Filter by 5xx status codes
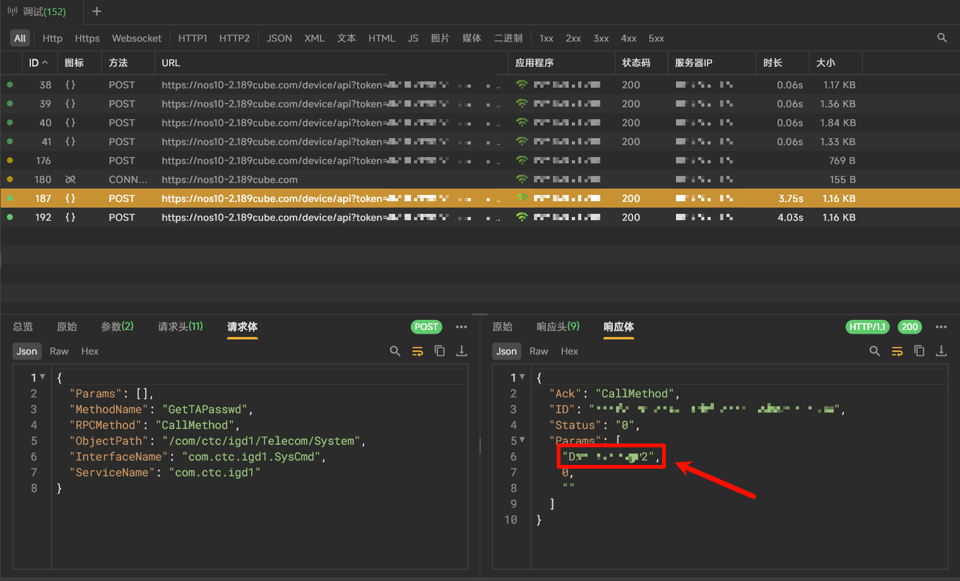This screenshot has height=581, width=960. pos(656,38)
